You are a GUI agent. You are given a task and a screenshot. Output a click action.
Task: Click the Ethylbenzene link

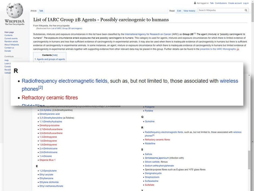pos(46,178)
